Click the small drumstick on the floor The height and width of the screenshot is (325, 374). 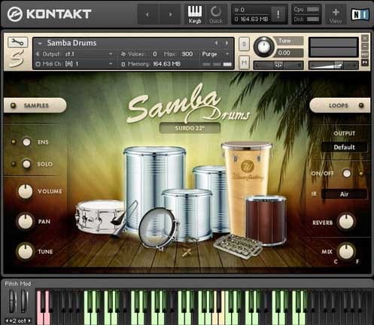pyautogui.click(x=187, y=252)
